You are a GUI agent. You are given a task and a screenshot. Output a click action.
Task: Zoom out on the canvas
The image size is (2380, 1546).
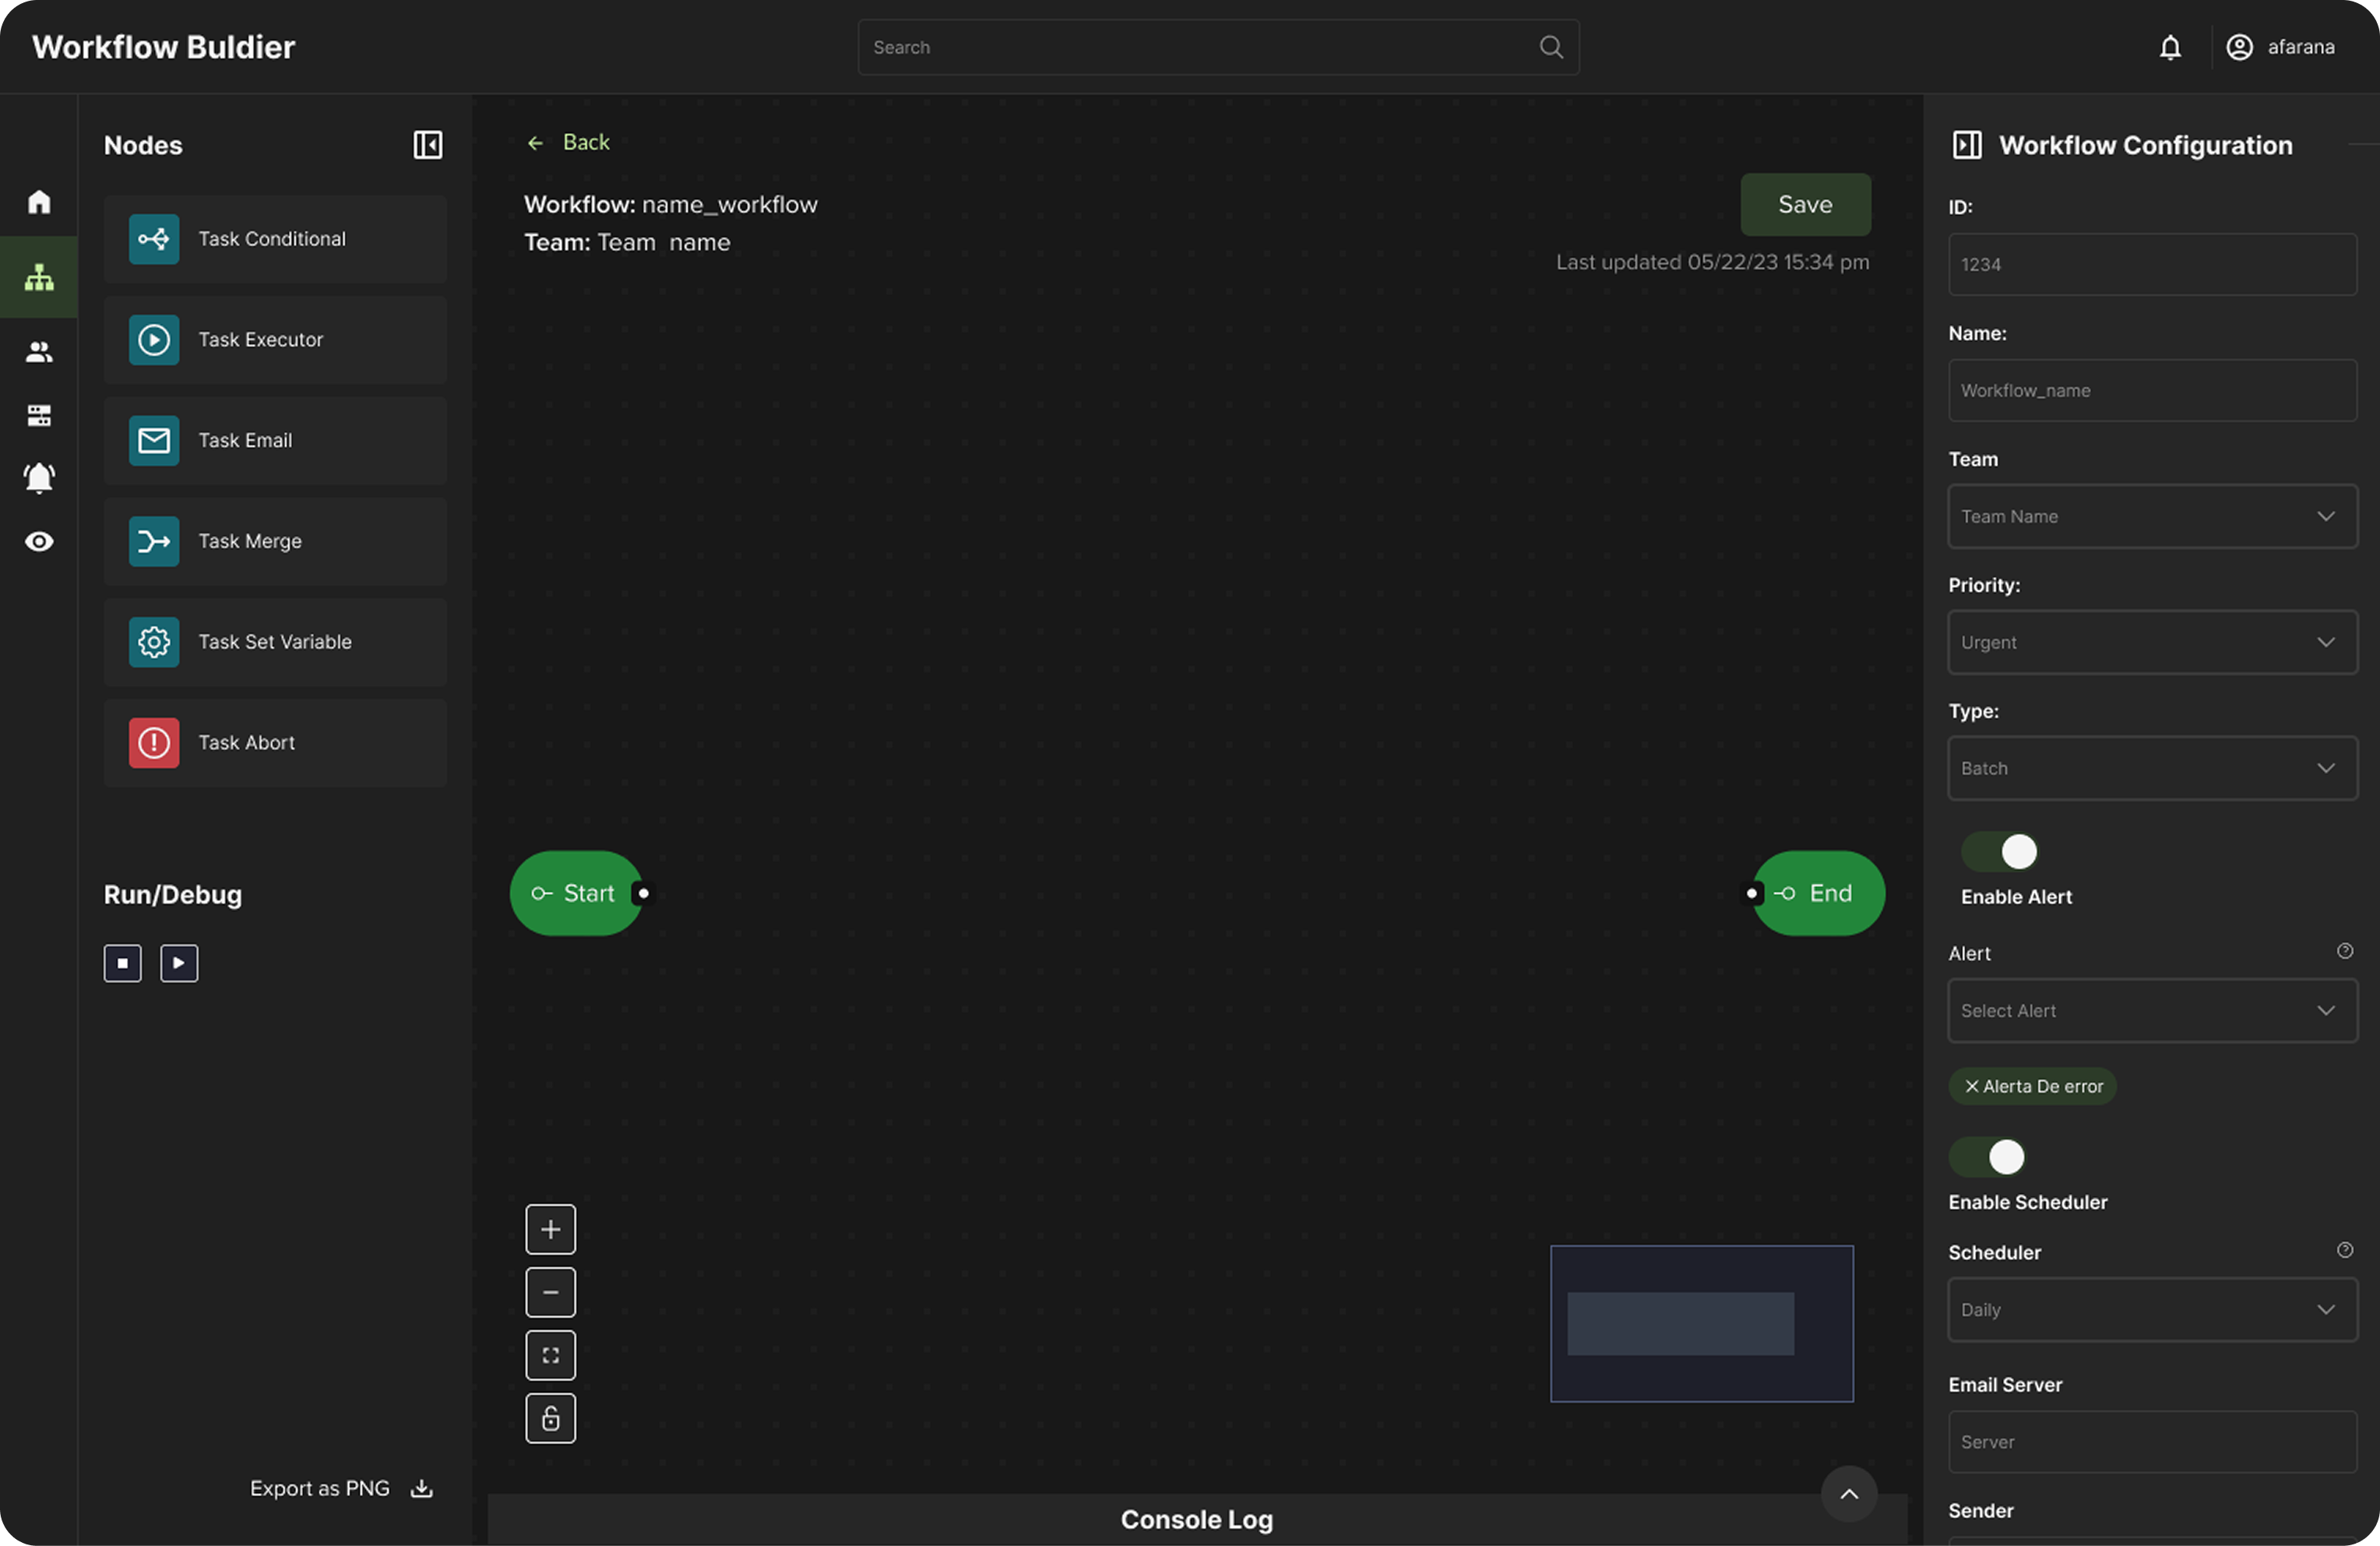(551, 1292)
